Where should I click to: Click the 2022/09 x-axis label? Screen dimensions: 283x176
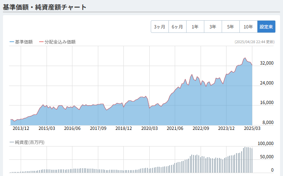201,128
